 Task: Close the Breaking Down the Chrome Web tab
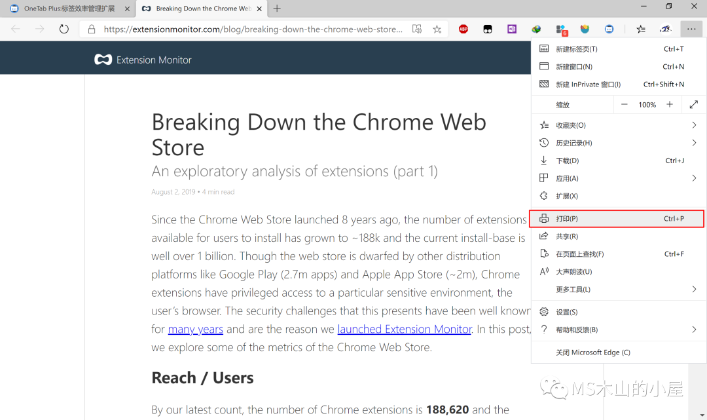pos(259,9)
